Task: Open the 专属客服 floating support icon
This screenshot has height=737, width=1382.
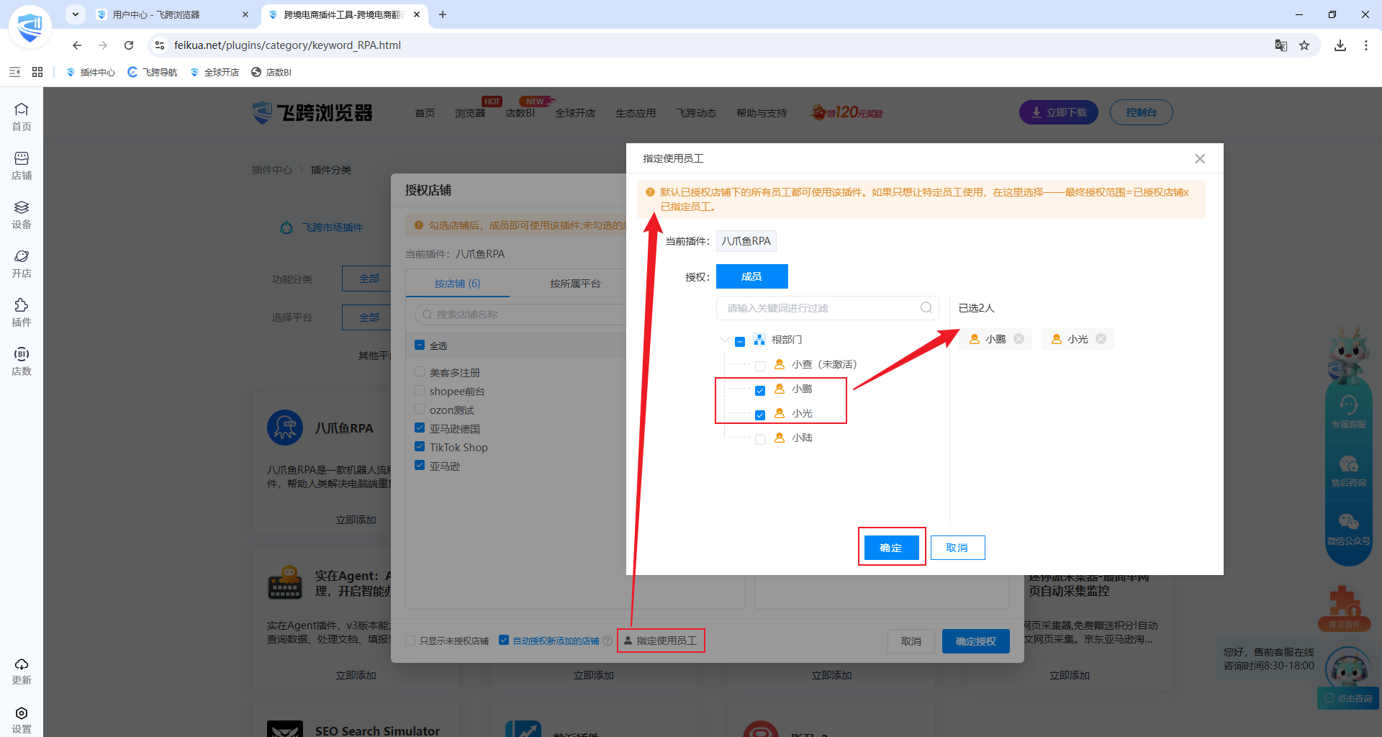Action: point(1349,412)
